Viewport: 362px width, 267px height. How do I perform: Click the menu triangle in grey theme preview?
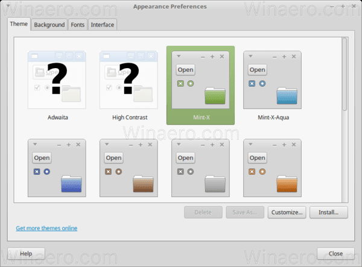pos(179,144)
